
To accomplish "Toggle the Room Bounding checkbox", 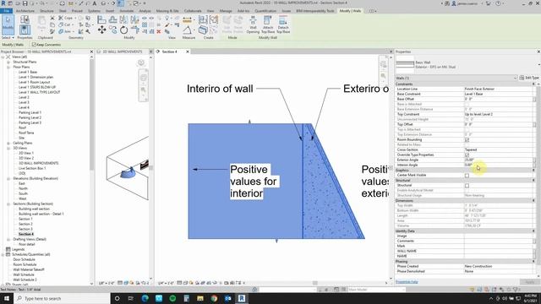I will [x=467, y=139].
